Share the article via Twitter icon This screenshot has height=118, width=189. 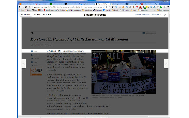coord(32,58)
